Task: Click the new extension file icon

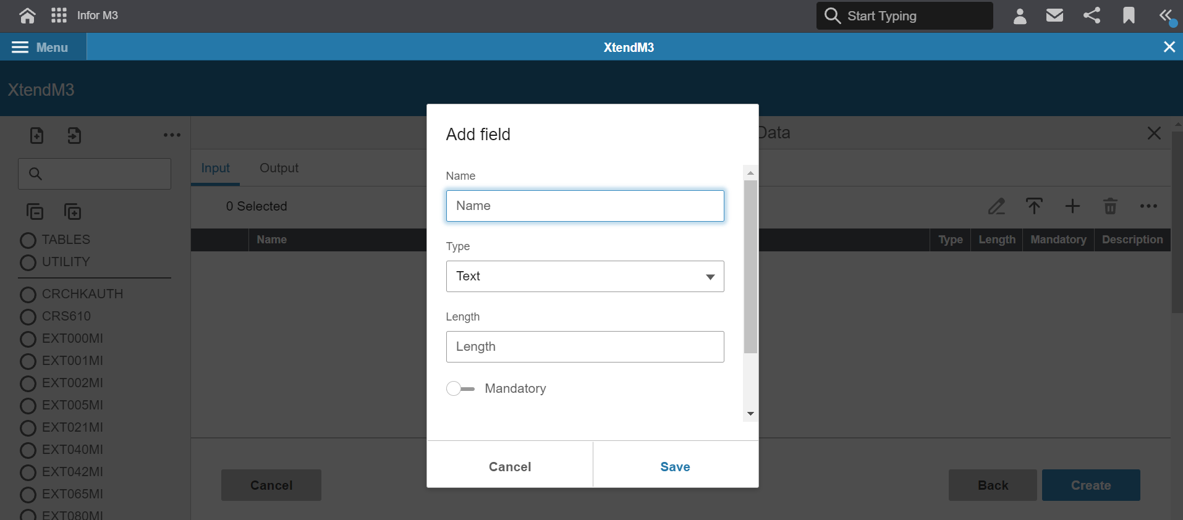Action: click(x=37, y=135)
